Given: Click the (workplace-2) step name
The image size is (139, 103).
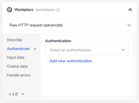Looking at the screenshot, I should (x=48, y=10).
